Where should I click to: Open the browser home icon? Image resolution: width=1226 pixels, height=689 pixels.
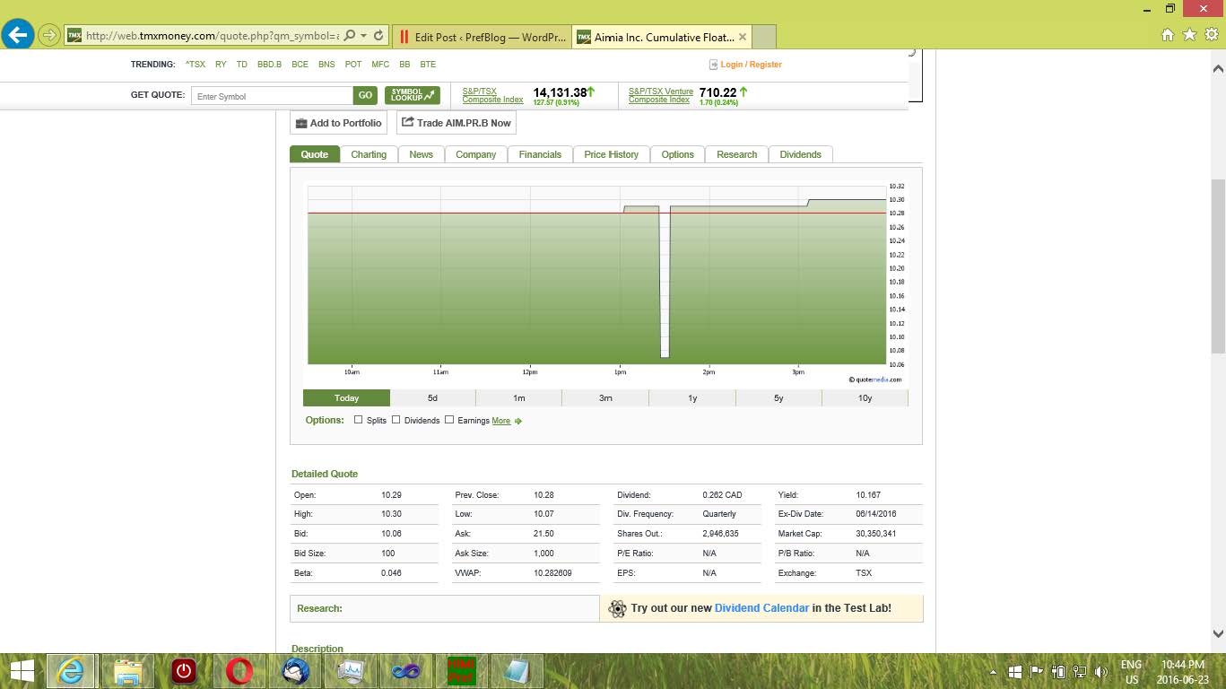1168,35
